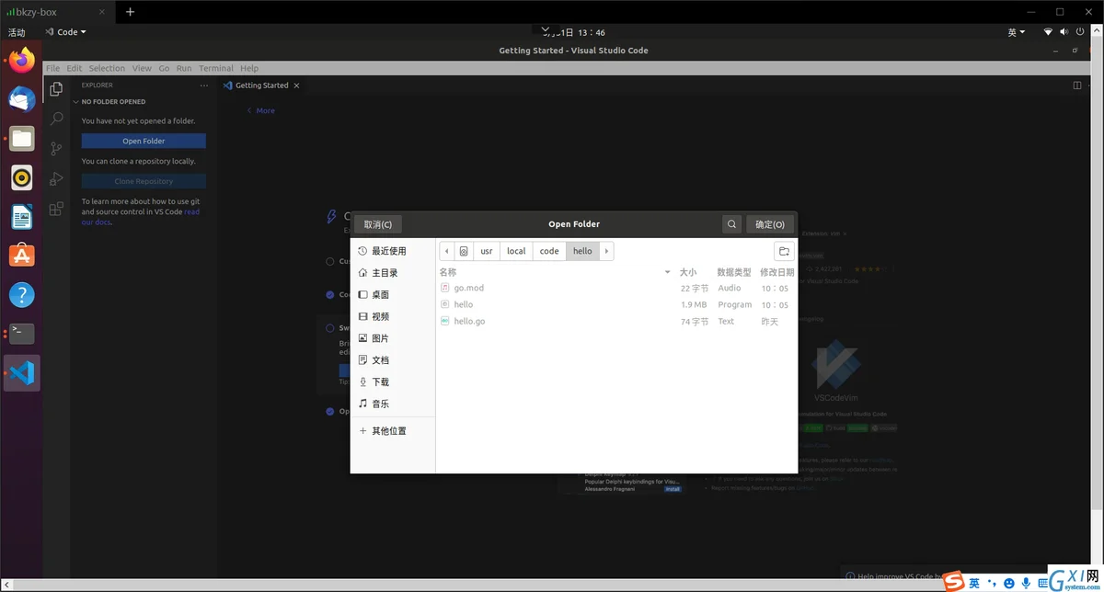Select 主目录 home in dialog sidebar

pyautogui.click(x=393, y=273)
